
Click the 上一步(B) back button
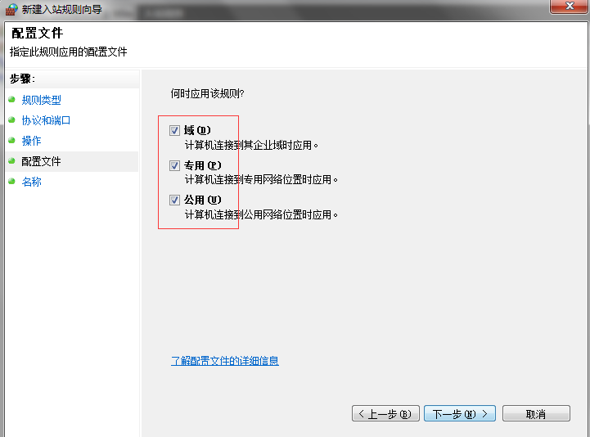point(385,413)
